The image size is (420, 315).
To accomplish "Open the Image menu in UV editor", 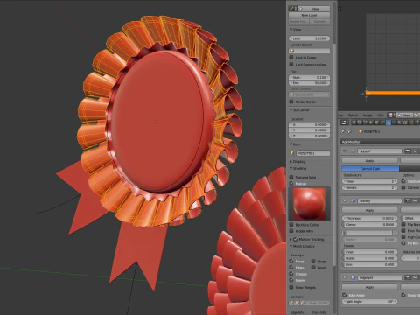I will point(367,115).
